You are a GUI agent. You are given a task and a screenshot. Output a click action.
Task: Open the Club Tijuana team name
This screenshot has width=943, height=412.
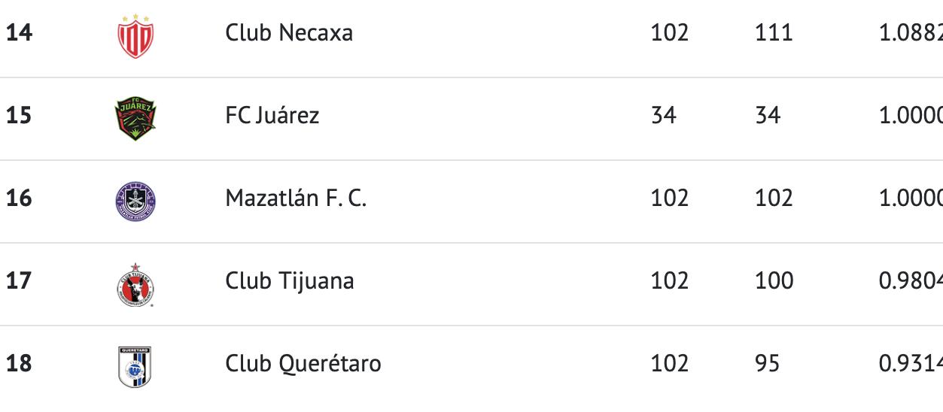pos(290,281)
